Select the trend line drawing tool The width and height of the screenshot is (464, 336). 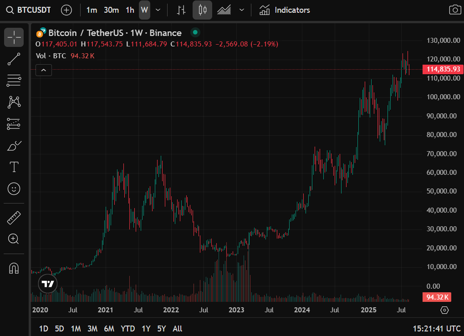(14, 59)
